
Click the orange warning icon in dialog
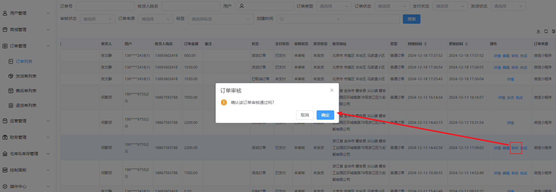coord(224,102)
